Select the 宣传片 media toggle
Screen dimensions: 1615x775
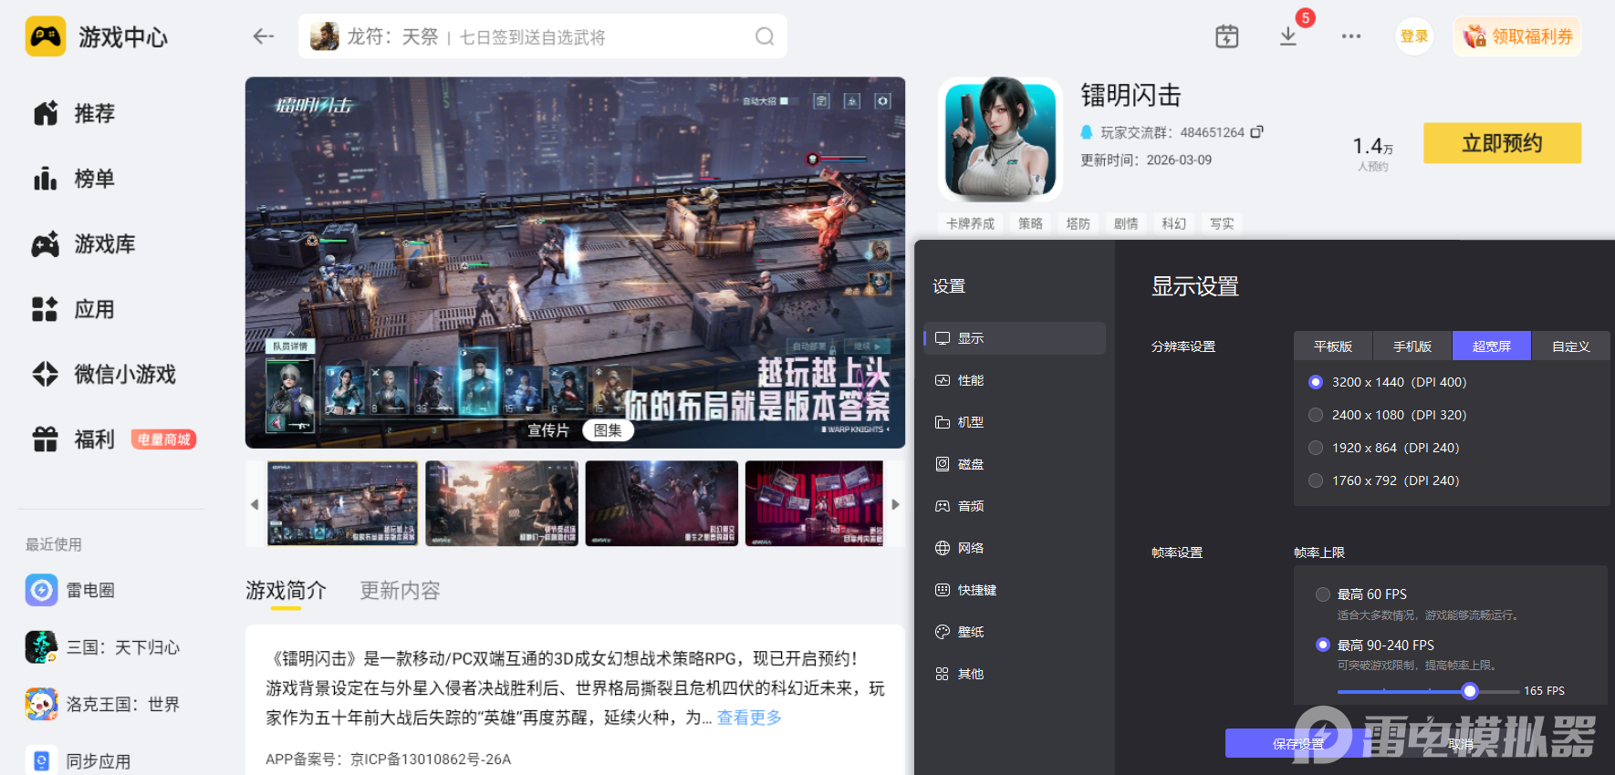pyautogui.click(x=548, y=430)
